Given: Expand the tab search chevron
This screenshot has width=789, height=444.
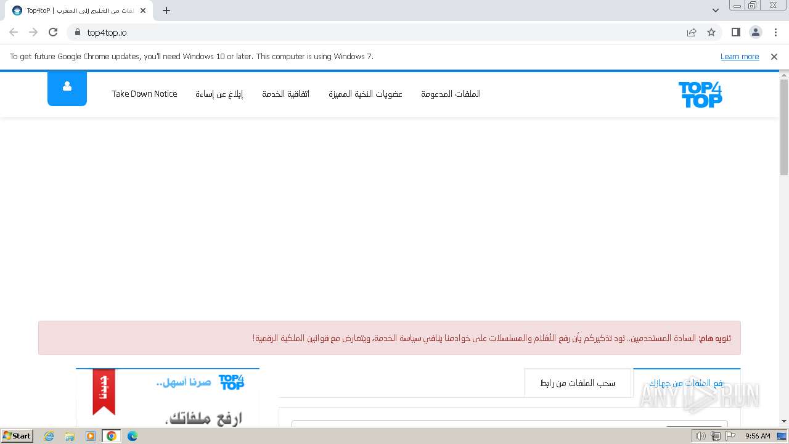Looking at the screenshot, I should [x=716, y=10].
